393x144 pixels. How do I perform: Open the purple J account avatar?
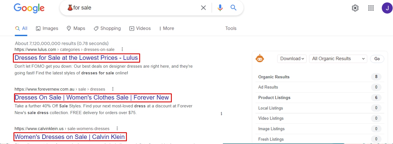pos(387,8)
